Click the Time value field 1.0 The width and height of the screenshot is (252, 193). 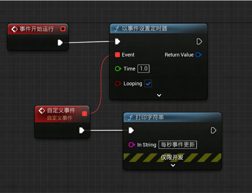pyautogui.click(x=143, y=69)
